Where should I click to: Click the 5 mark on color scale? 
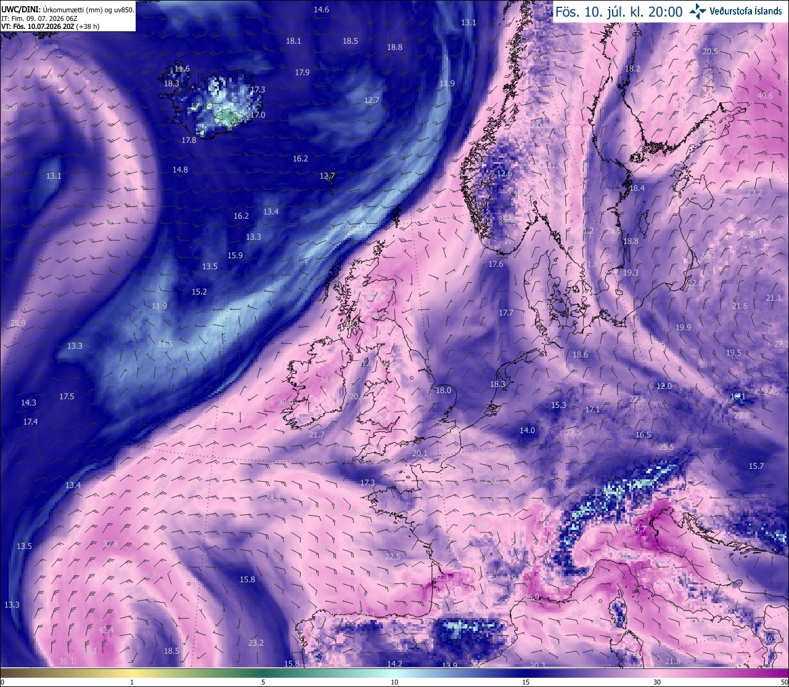263,682
